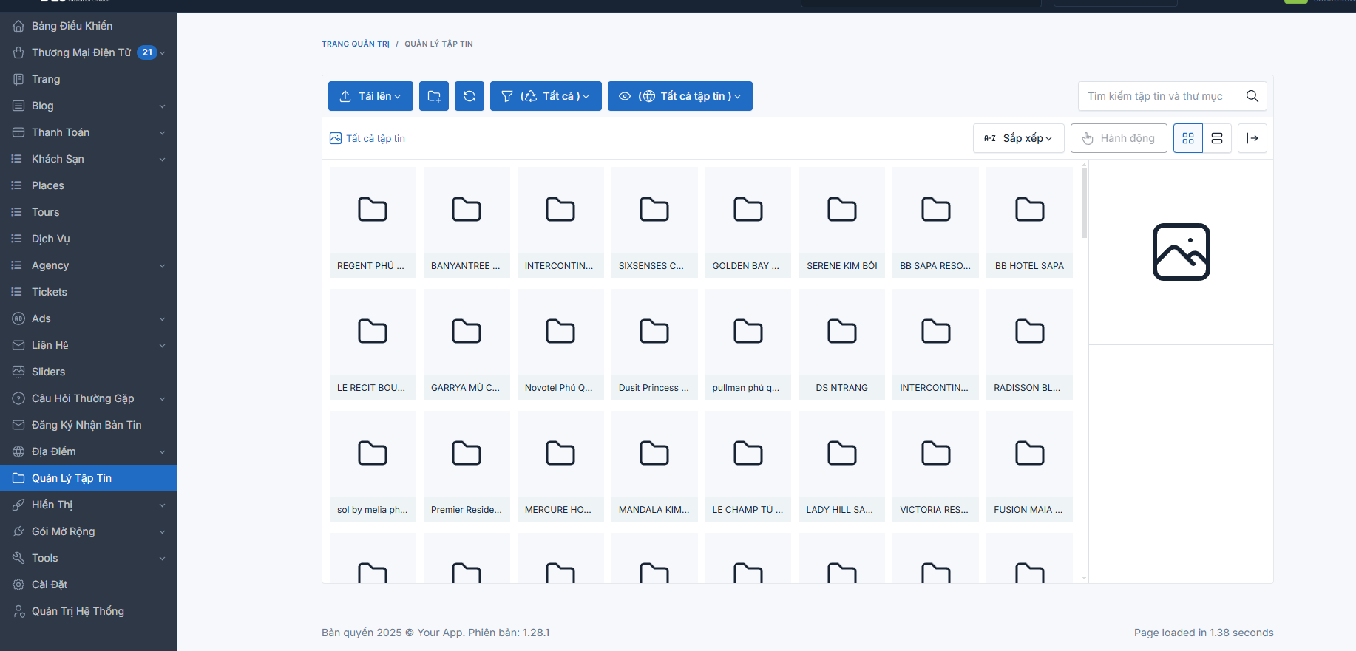Image resolution: width=1356 pixels, height=651 pixels.
Task: Open Bảng Điều Khiển in sidebar
Action: coord(88,26)
